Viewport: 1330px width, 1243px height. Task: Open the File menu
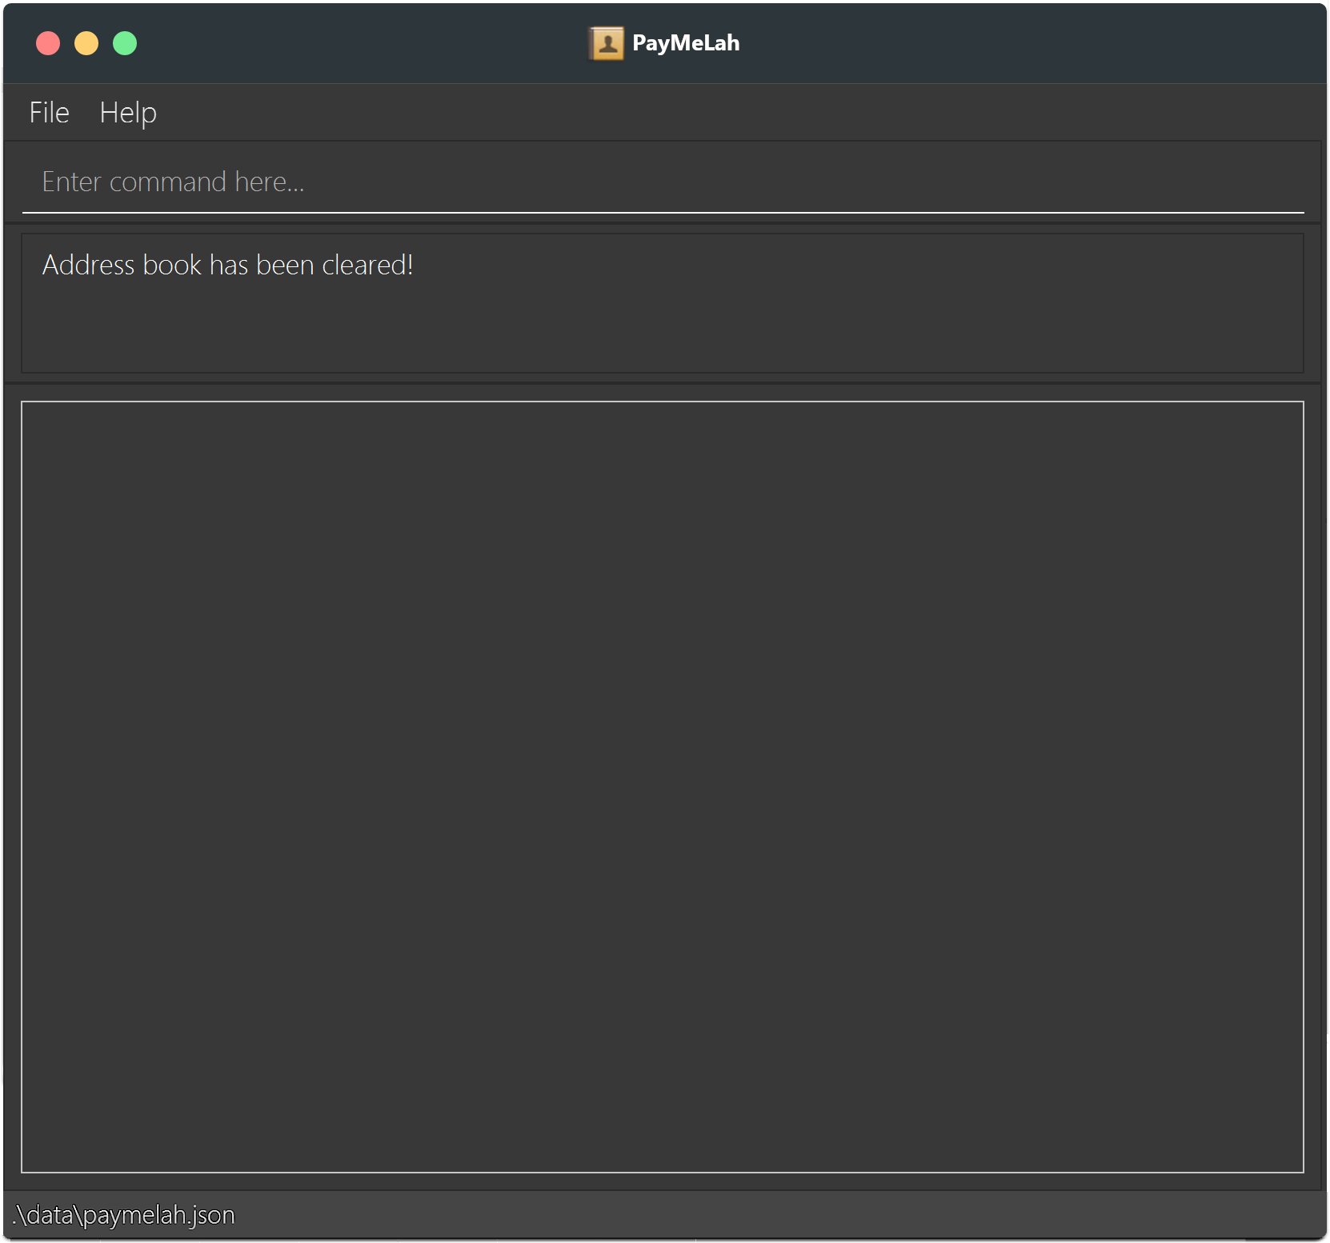click(50, 113)
